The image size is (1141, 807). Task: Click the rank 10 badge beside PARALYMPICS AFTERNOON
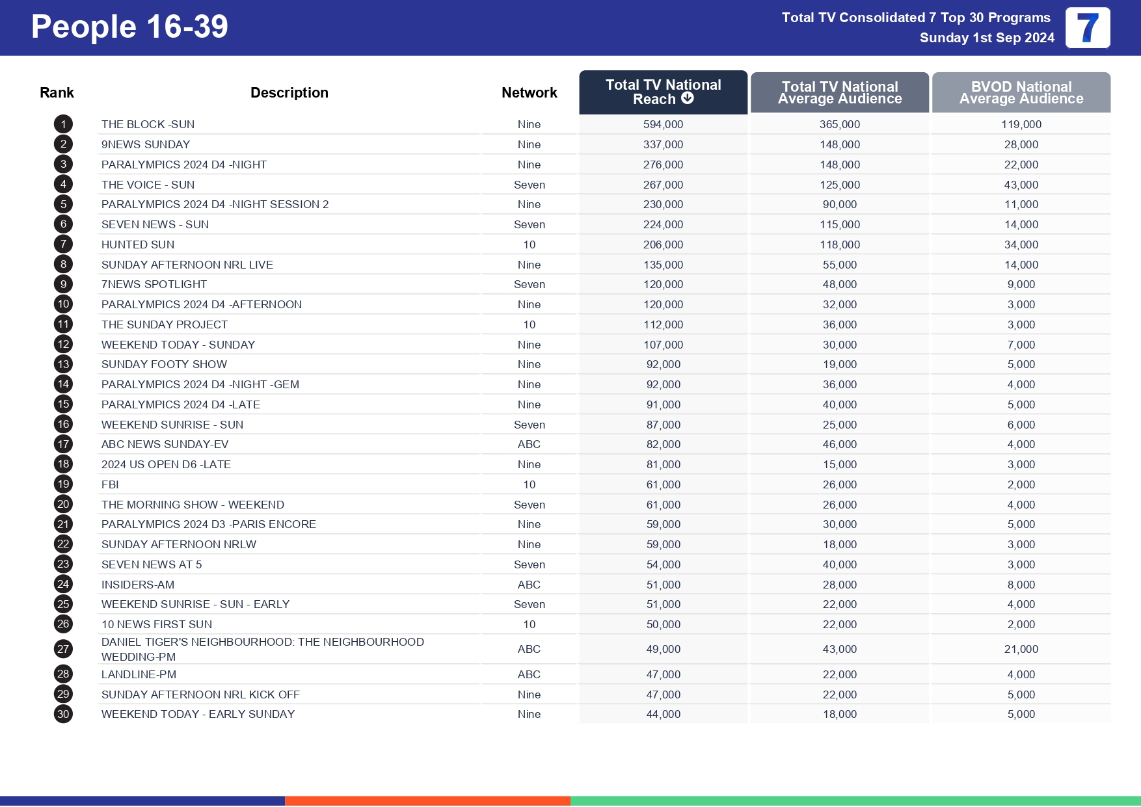62,304
